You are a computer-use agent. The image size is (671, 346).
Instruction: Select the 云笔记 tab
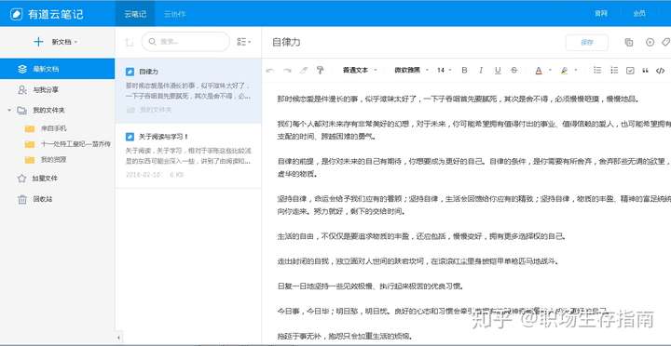tap(135, 14)
